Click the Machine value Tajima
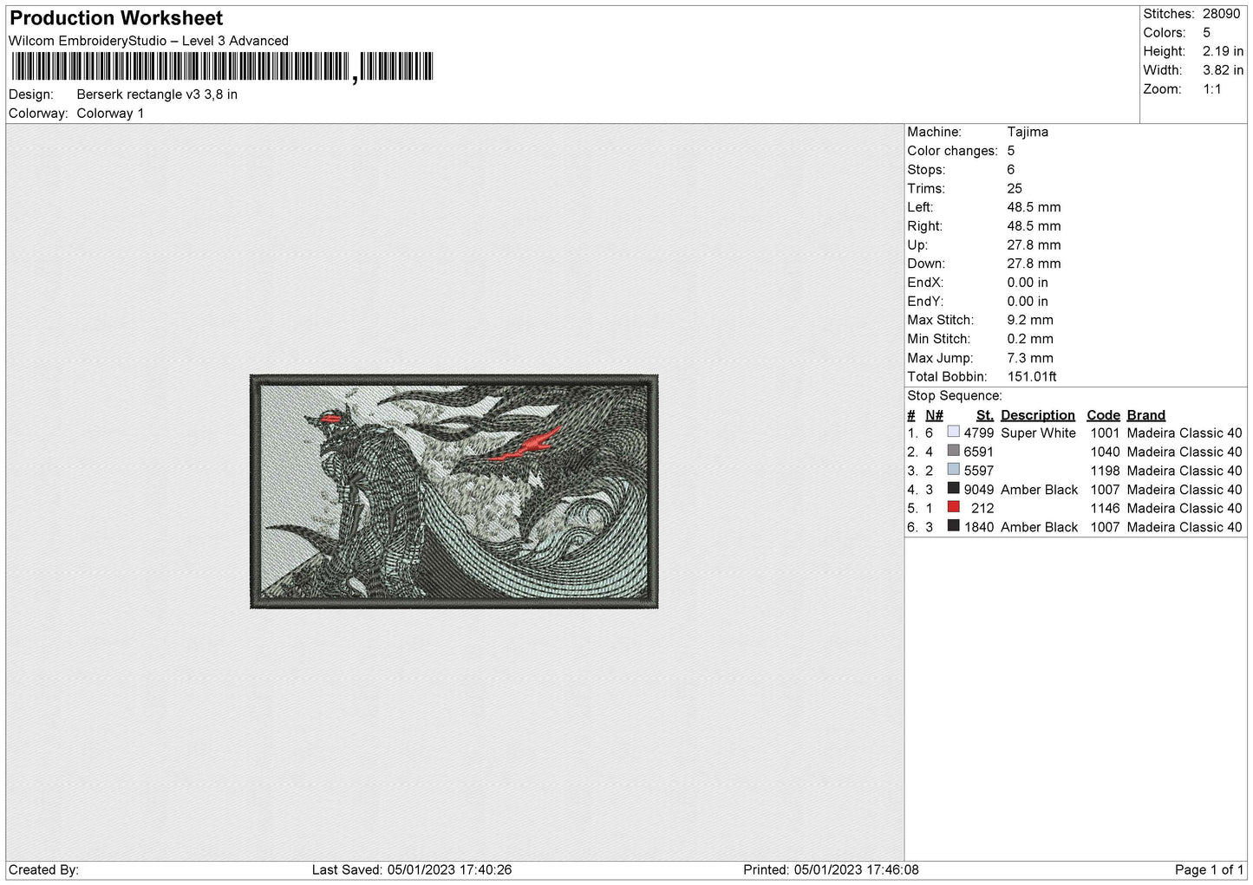The image size is (1253, 885). click(1028, 132)
